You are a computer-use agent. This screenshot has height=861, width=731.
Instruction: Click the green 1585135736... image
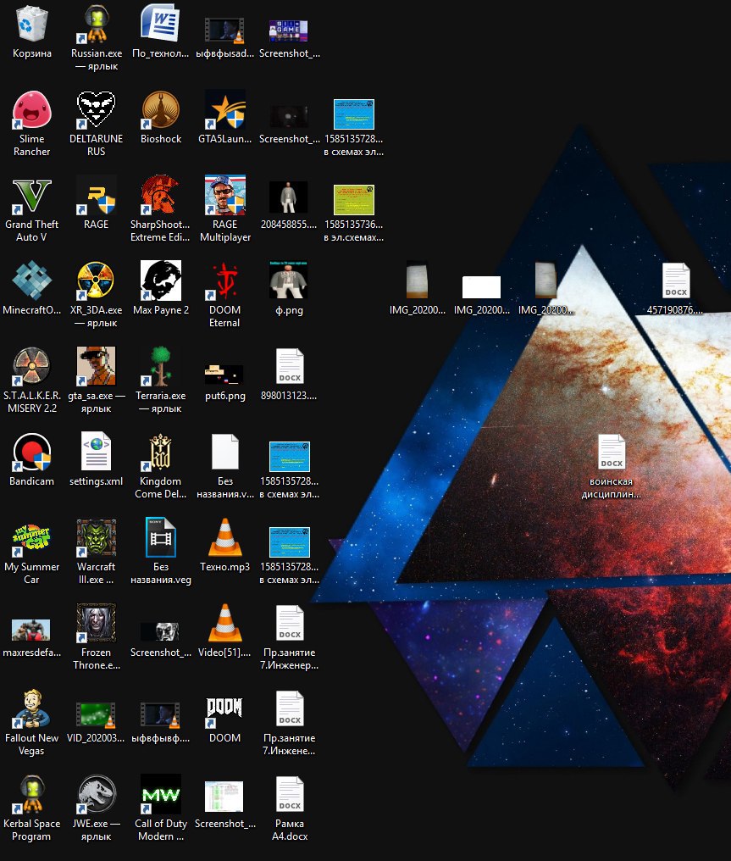(354, 200)
